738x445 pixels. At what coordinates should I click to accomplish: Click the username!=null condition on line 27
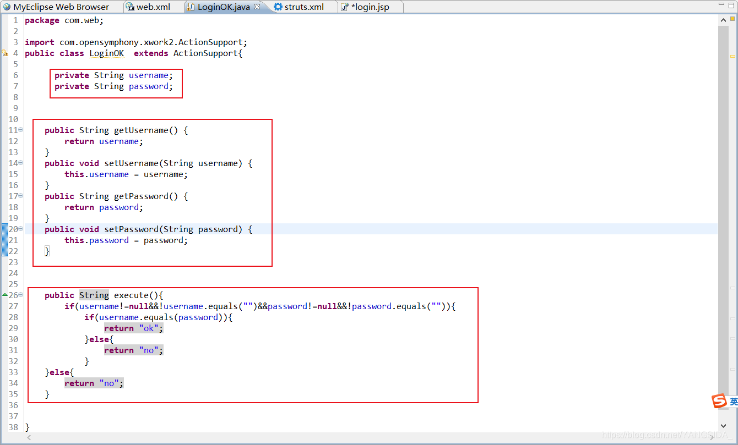tap(114, 306)
